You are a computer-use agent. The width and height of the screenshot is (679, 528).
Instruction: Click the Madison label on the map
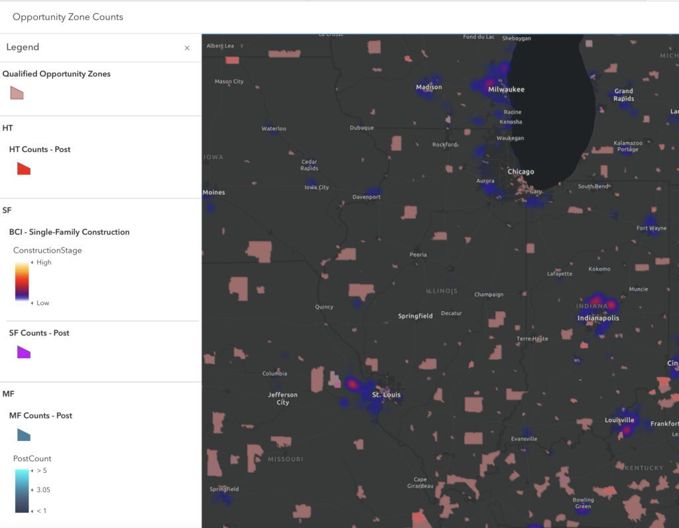[429, 87]
